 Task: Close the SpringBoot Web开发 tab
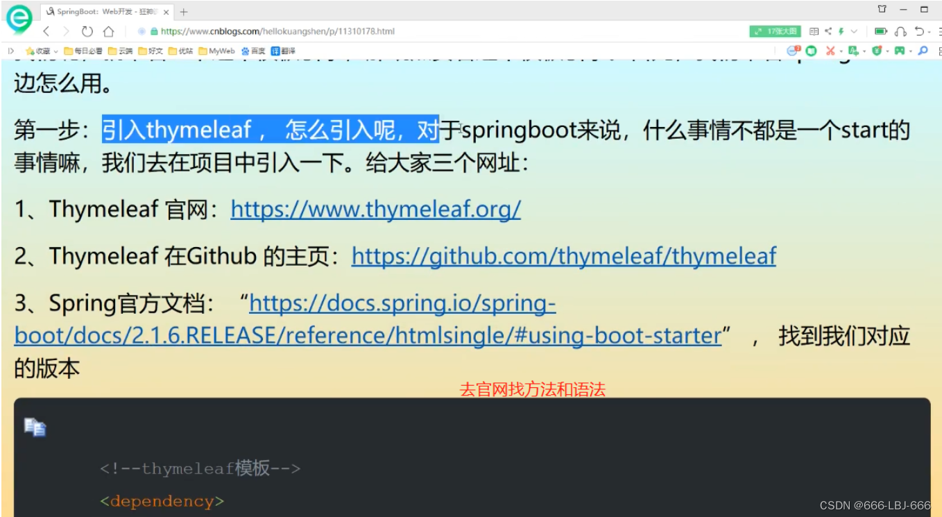pos(166,12)
